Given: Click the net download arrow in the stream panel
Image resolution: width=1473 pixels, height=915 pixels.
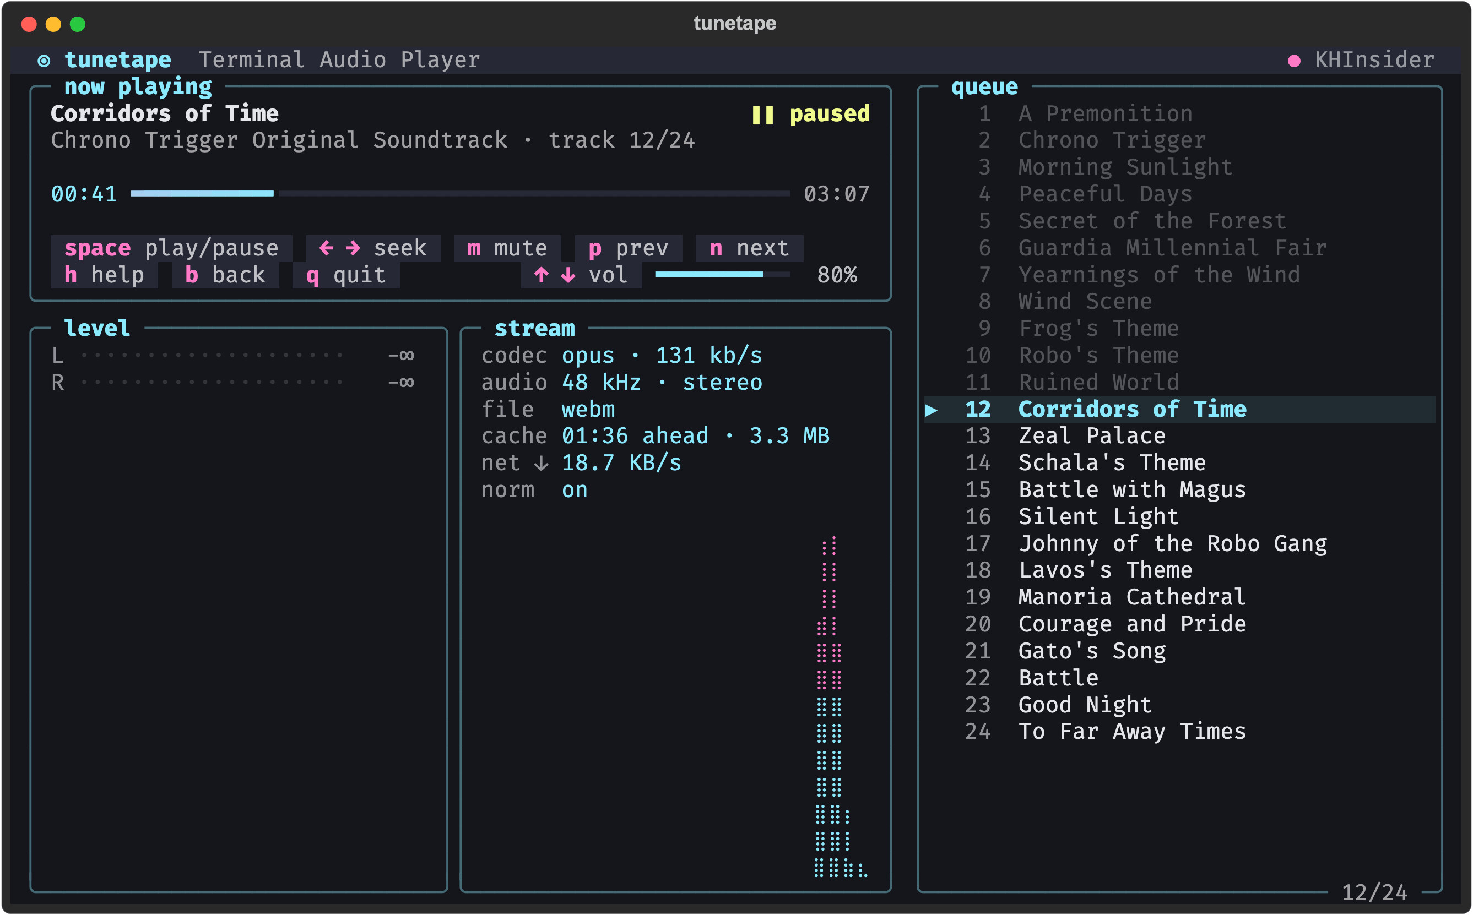Looking at the screenshot, I should (541, 464).
